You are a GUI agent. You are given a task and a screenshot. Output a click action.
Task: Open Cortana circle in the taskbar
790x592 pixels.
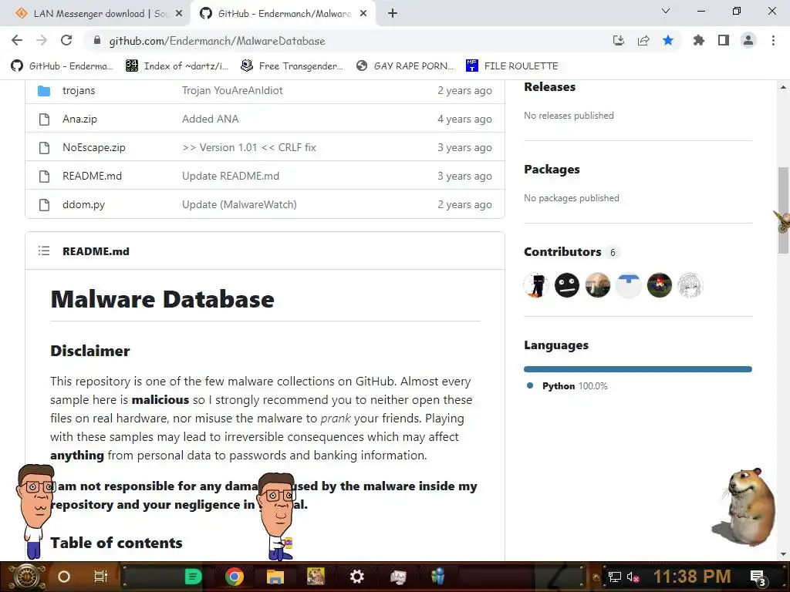click(64, 577)
